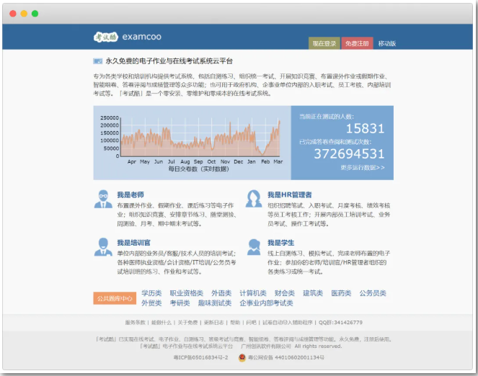The height and width of the screenshot is (376, 478).
Task: Click the student avatar icon
Action: point(254,247)
